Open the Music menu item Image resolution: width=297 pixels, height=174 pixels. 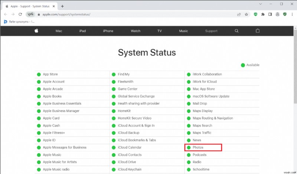pos(183,31)
